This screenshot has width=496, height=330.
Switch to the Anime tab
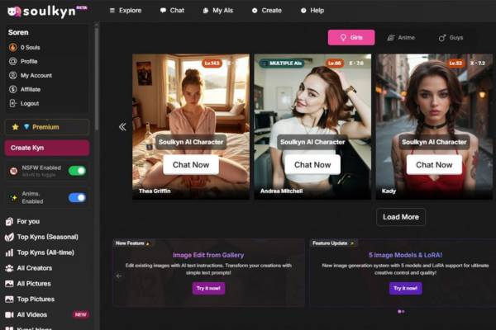[x=401, y=37]
